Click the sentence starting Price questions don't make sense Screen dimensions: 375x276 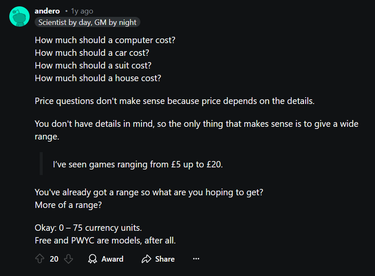click(175, 101)
